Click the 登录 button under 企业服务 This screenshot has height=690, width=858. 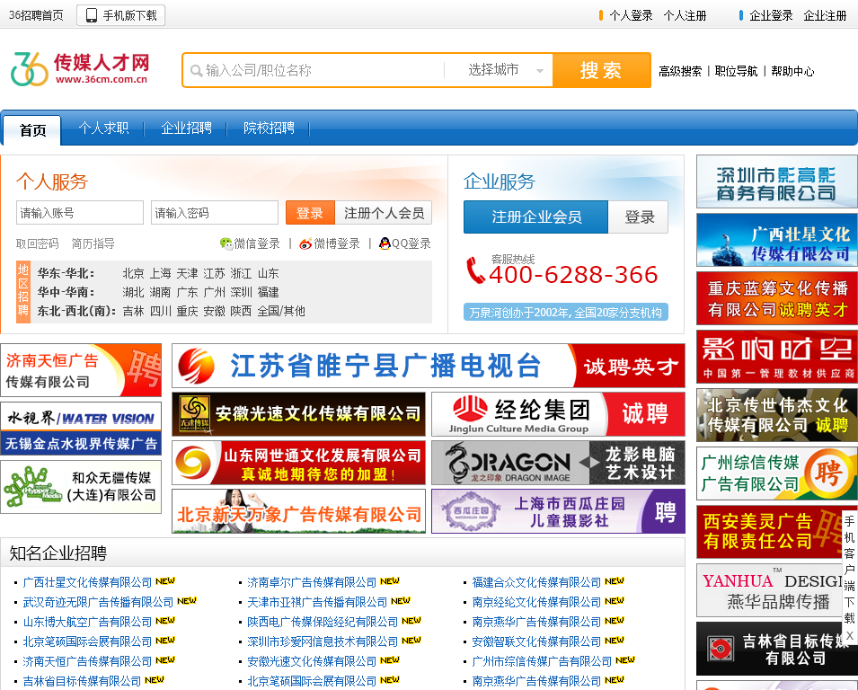(639, 217)
